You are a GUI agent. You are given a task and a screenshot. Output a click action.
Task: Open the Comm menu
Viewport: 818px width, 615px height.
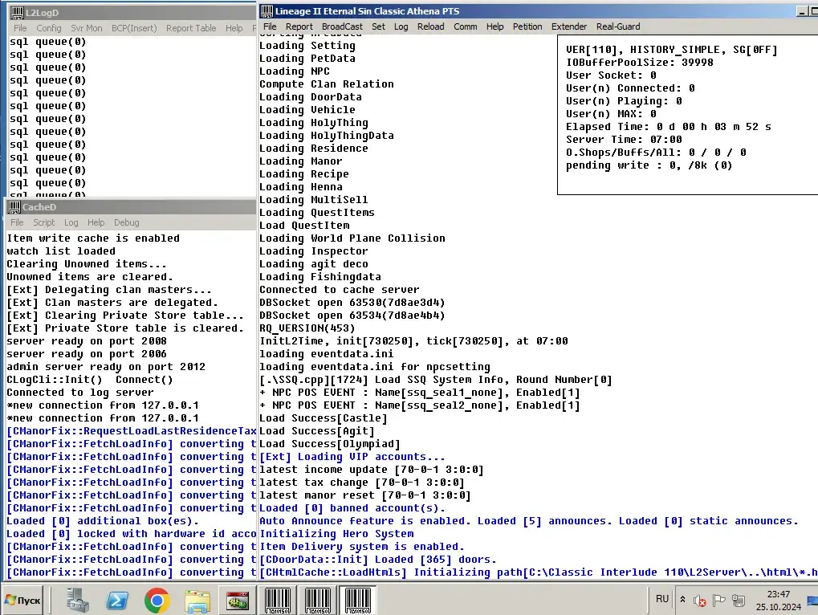(x=466, y=26)
